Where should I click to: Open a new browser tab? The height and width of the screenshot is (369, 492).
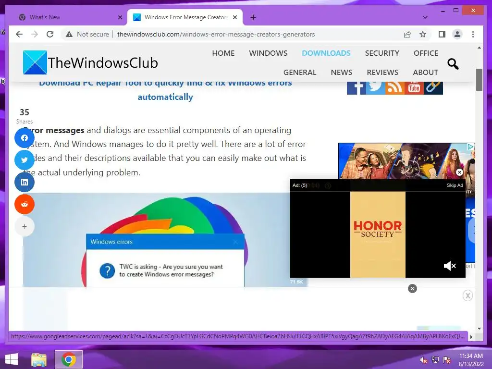tap(253, 17)
